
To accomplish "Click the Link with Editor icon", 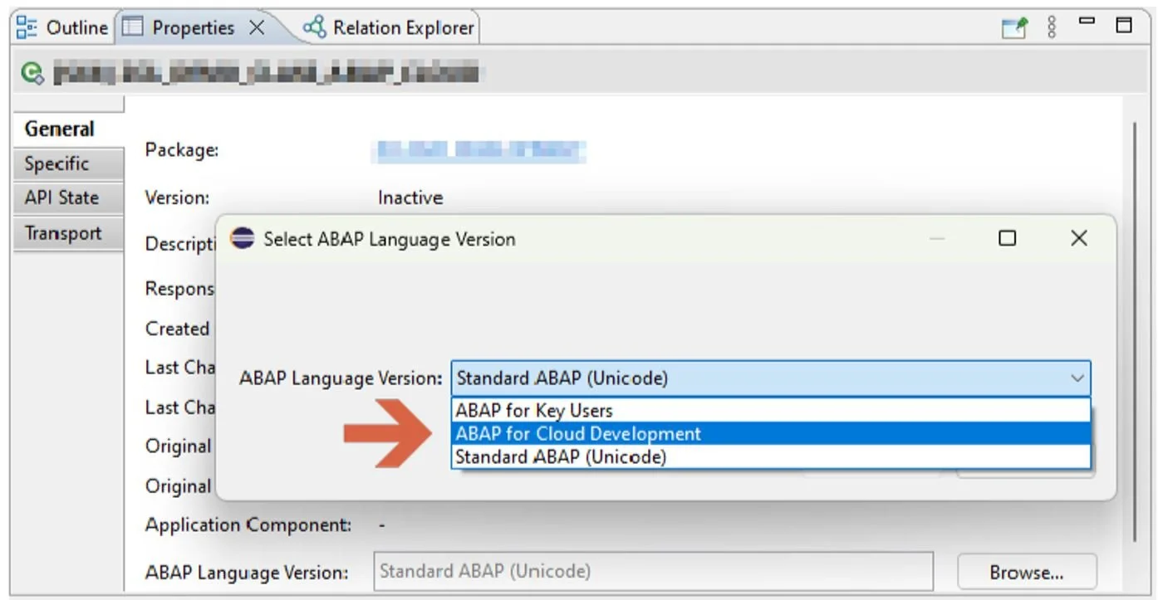I will 1013,27.
